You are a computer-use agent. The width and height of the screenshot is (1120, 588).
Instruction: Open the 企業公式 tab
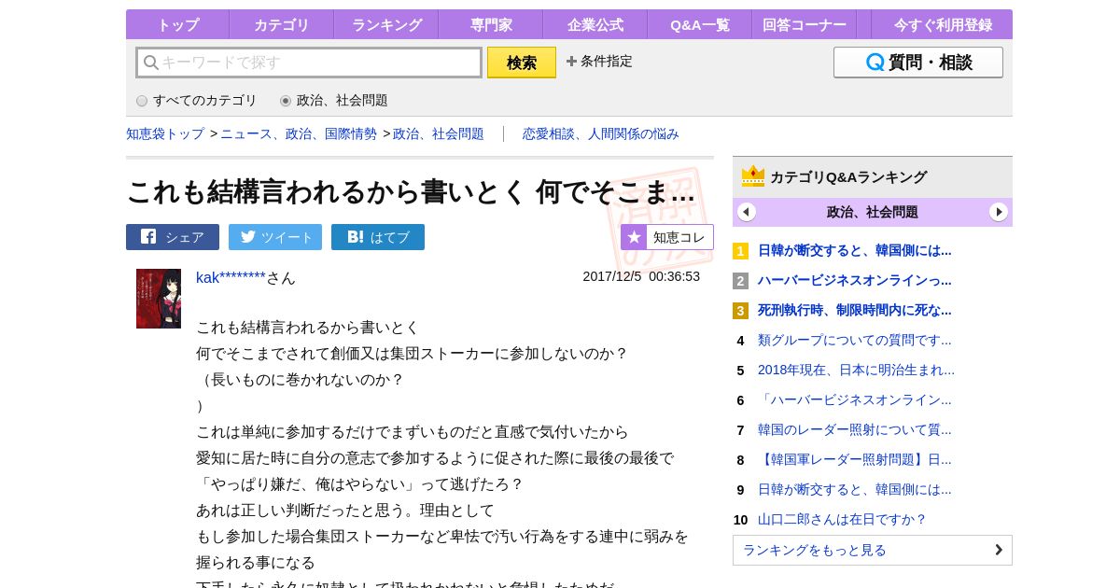595,25
